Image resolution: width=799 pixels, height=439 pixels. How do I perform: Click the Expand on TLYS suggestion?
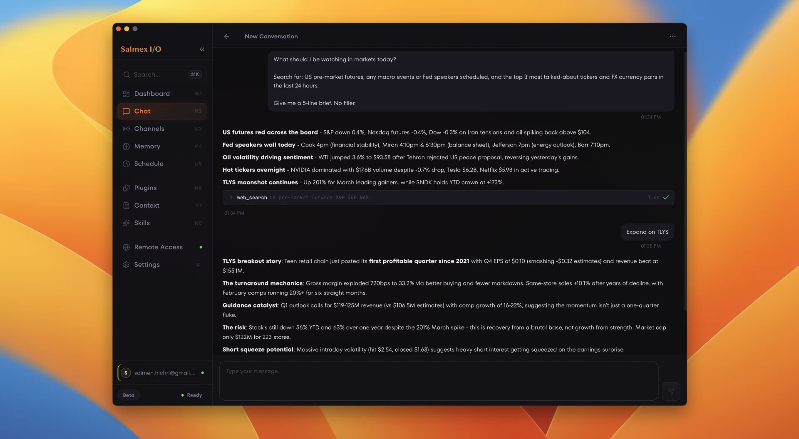(647, 232)
